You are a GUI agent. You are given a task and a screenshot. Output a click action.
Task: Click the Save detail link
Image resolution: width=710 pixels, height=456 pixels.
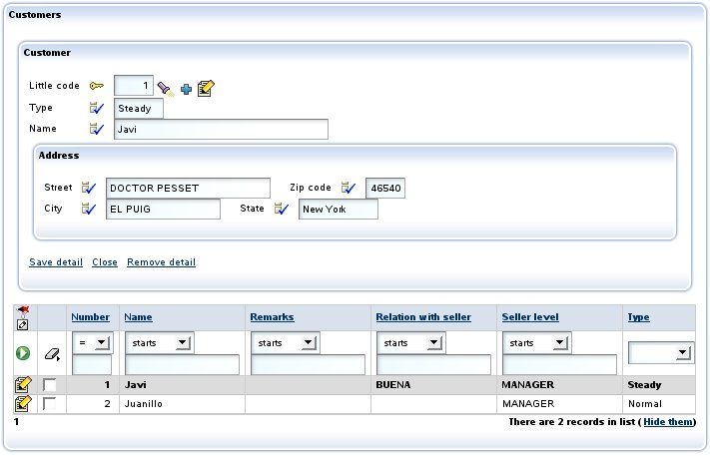56,262
